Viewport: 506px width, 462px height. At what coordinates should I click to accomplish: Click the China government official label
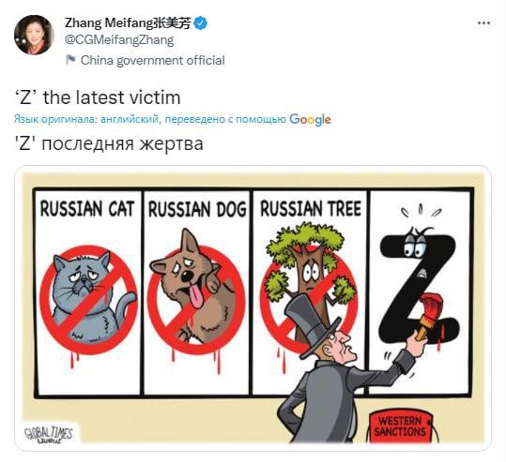coord(153,60)
